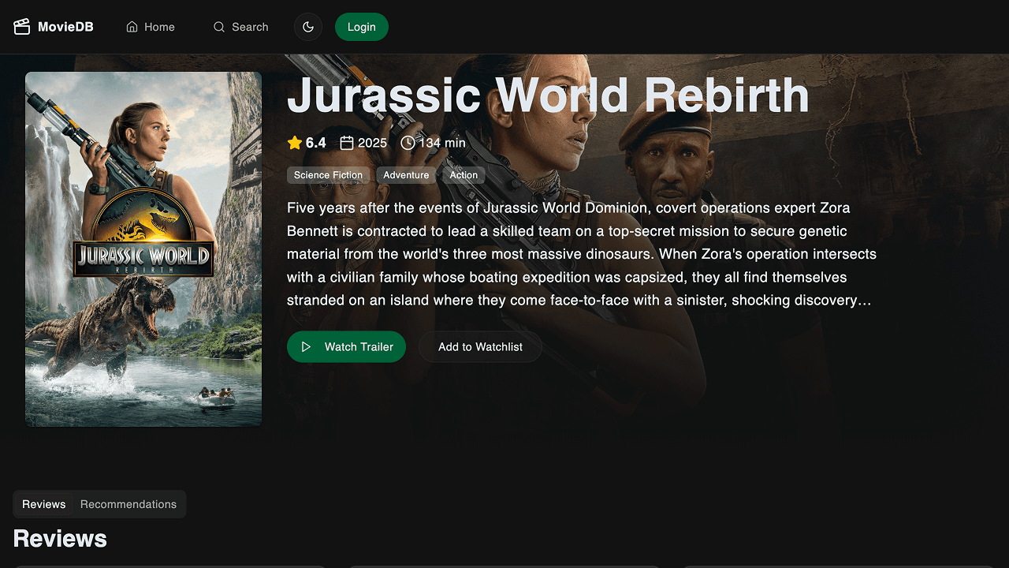Click the Watch Trailer button
The image size is (1009, 568).
346,346
